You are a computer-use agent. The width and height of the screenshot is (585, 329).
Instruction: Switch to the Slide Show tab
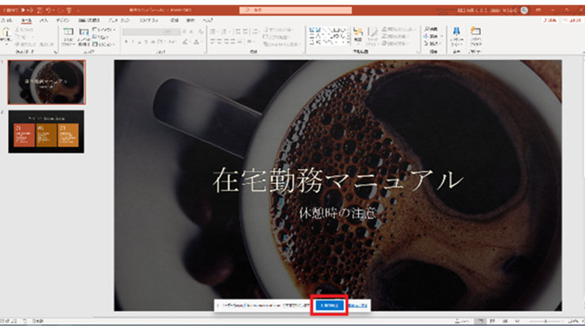149,20
